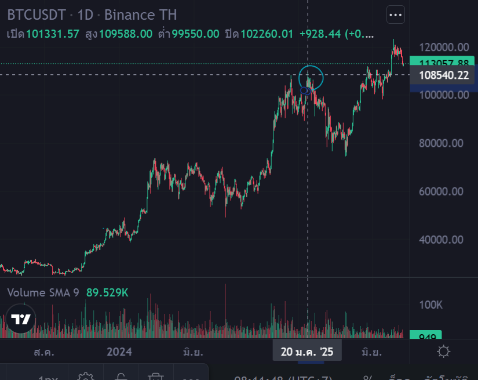
Task: Toggle the ล็อก logarithmic scale button
Action: 400,377
